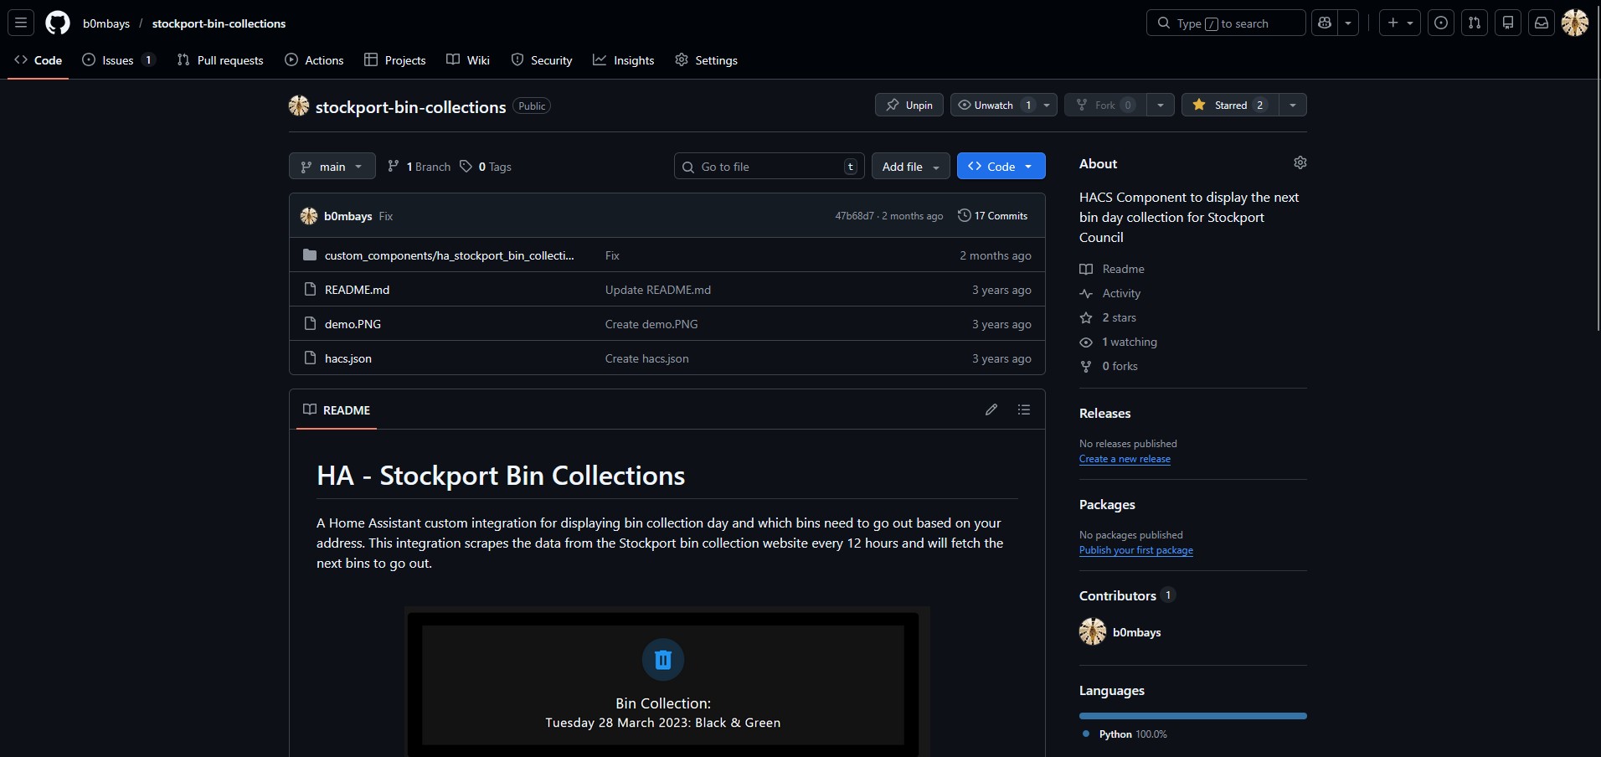Open the README outline list icon

tap(1023, 409)
